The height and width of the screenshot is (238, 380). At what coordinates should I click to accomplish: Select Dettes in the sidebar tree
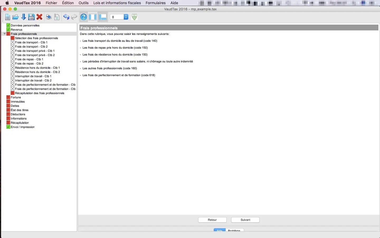point(15,106)
